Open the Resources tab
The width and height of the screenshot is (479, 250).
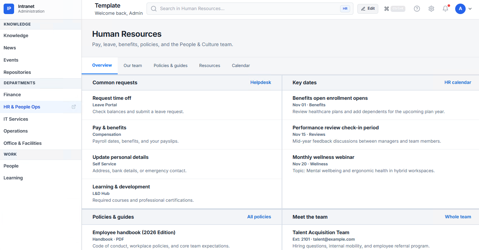coord(210,66)
